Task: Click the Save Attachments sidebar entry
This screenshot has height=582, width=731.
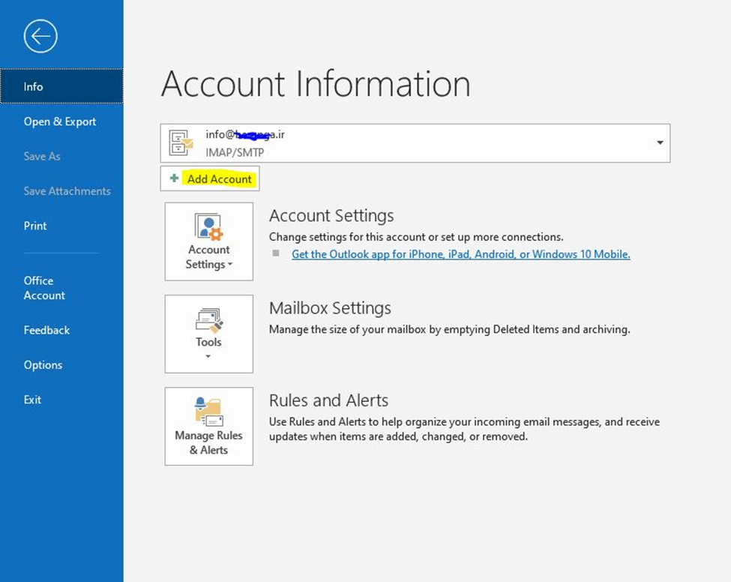Action: (67, 191)
